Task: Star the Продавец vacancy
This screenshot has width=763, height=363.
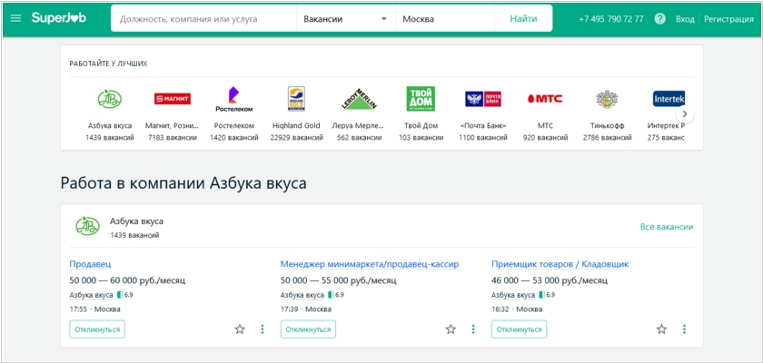Action: coord(240,329)
